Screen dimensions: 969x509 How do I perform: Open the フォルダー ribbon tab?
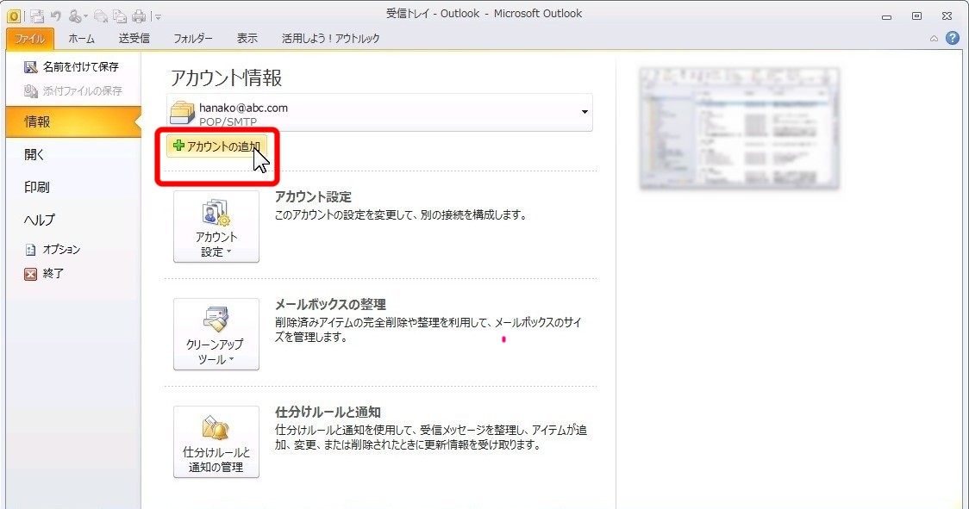193,38
